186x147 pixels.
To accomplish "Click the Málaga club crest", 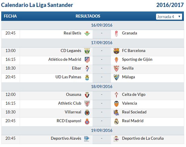I will click(116, 77).
